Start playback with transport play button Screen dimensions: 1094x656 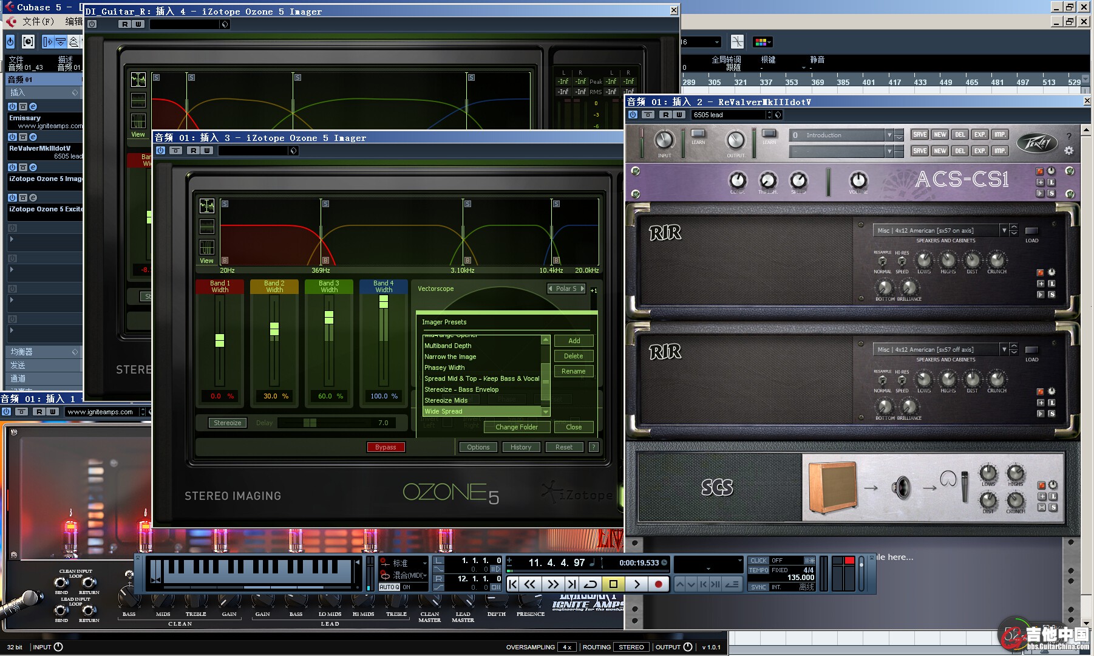pyautogui.click(x=636, y=584)
